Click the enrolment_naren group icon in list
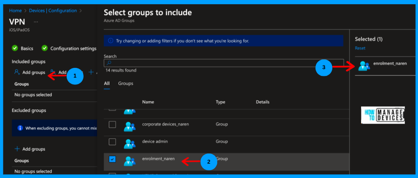The height and width of the screenshot is (178, 418). (x=129, y=161)
